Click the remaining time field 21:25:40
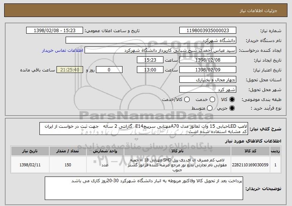Screen dimensions: 292x206 coord(70,70)
